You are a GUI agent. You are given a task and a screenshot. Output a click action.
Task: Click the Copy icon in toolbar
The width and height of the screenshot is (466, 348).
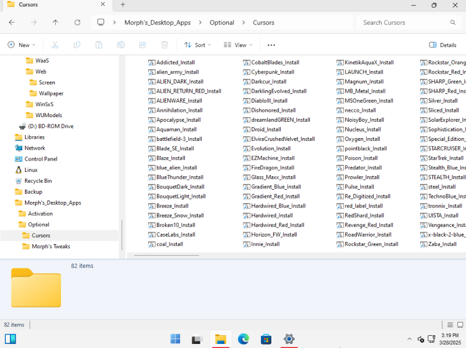[x=77, y=45]
